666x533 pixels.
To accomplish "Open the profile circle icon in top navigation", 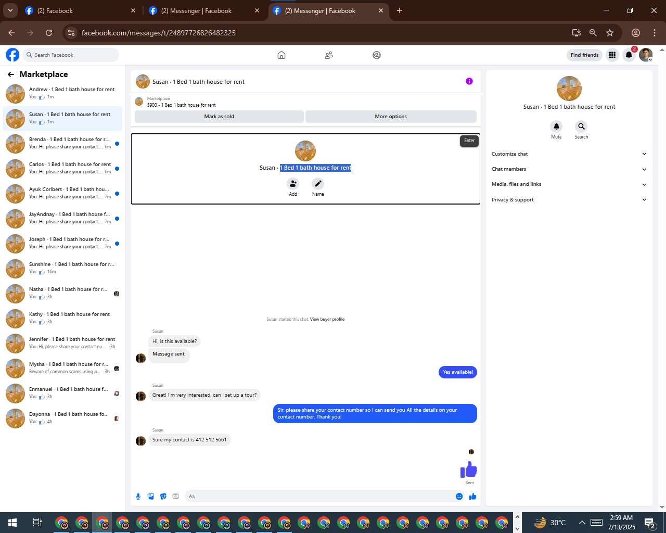I will point(377,55).
